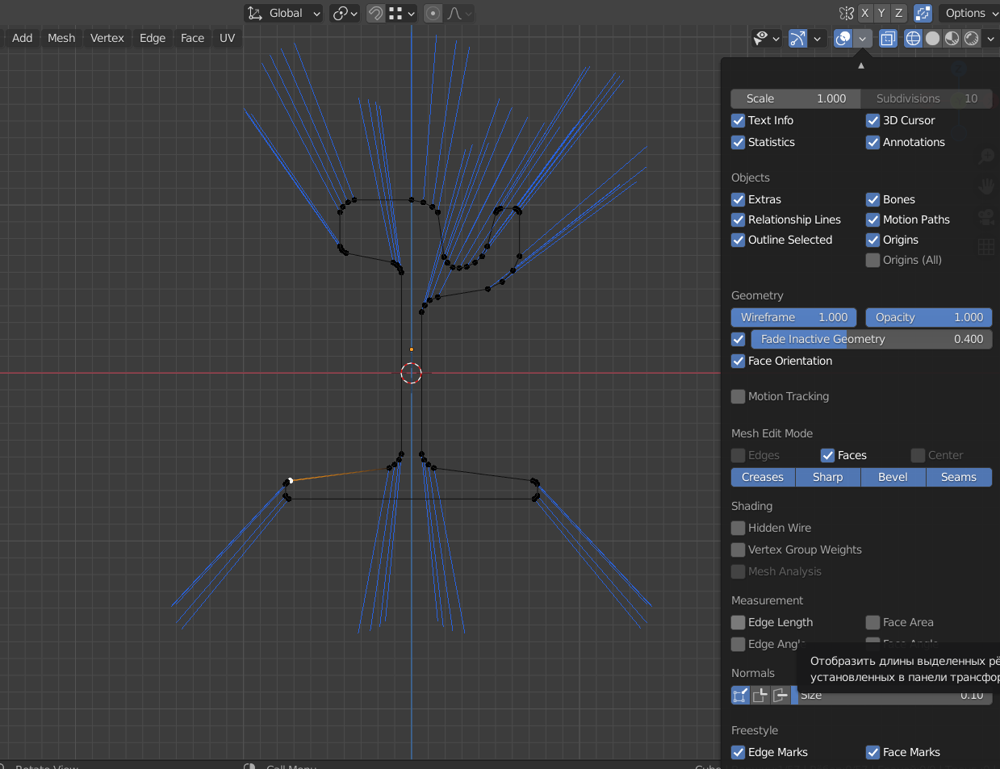Uncheck Face Orientation checkbox
This screenshot has width=1000, height=769.
point(738,361)
